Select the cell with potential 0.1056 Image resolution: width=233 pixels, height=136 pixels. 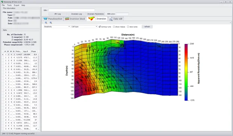tap(19, 60)
